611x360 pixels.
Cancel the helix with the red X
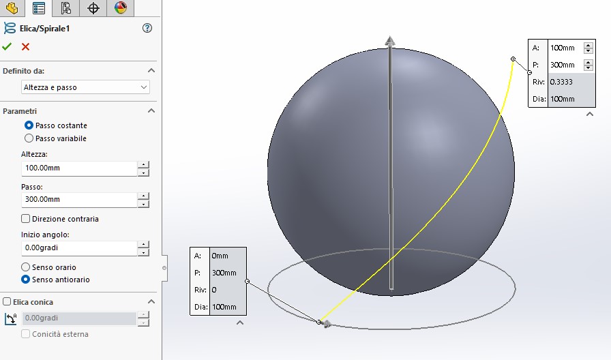click(x=25, y=46)
